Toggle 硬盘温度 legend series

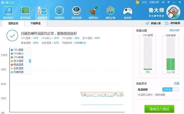17,65
